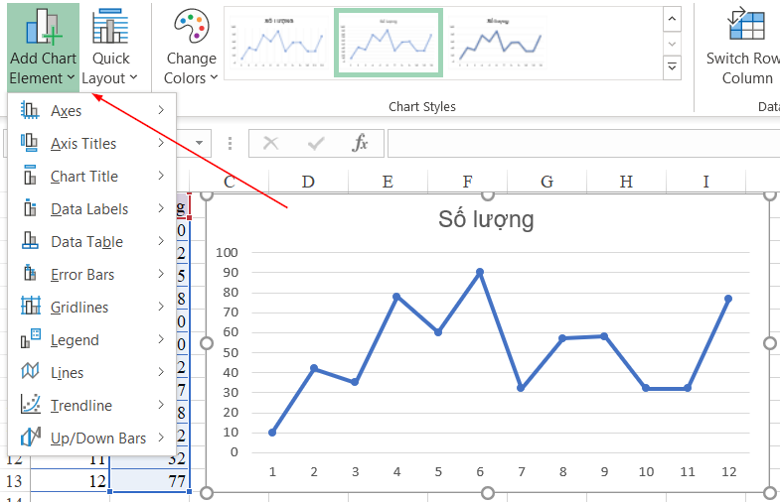The image size is (780, 502).
Task: Click the chart title 'Số lượng'
Action: pos(486,219)
